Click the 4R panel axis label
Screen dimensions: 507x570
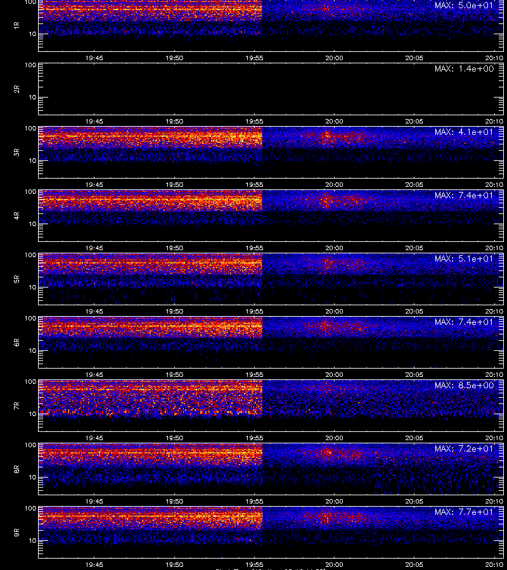(16, 215)
